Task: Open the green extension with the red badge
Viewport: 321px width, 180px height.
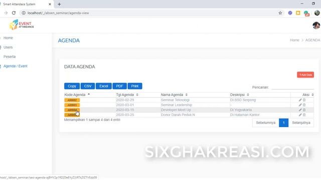Action: point(306,13)
